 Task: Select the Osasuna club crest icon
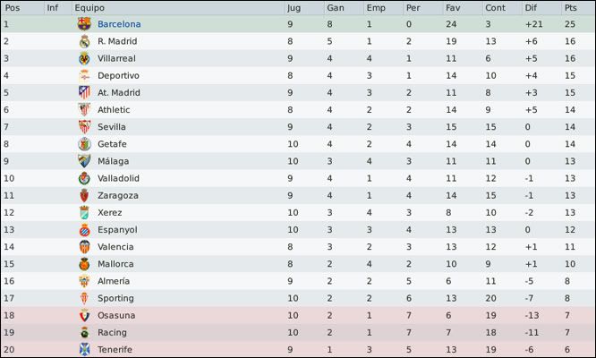point(84,315)
